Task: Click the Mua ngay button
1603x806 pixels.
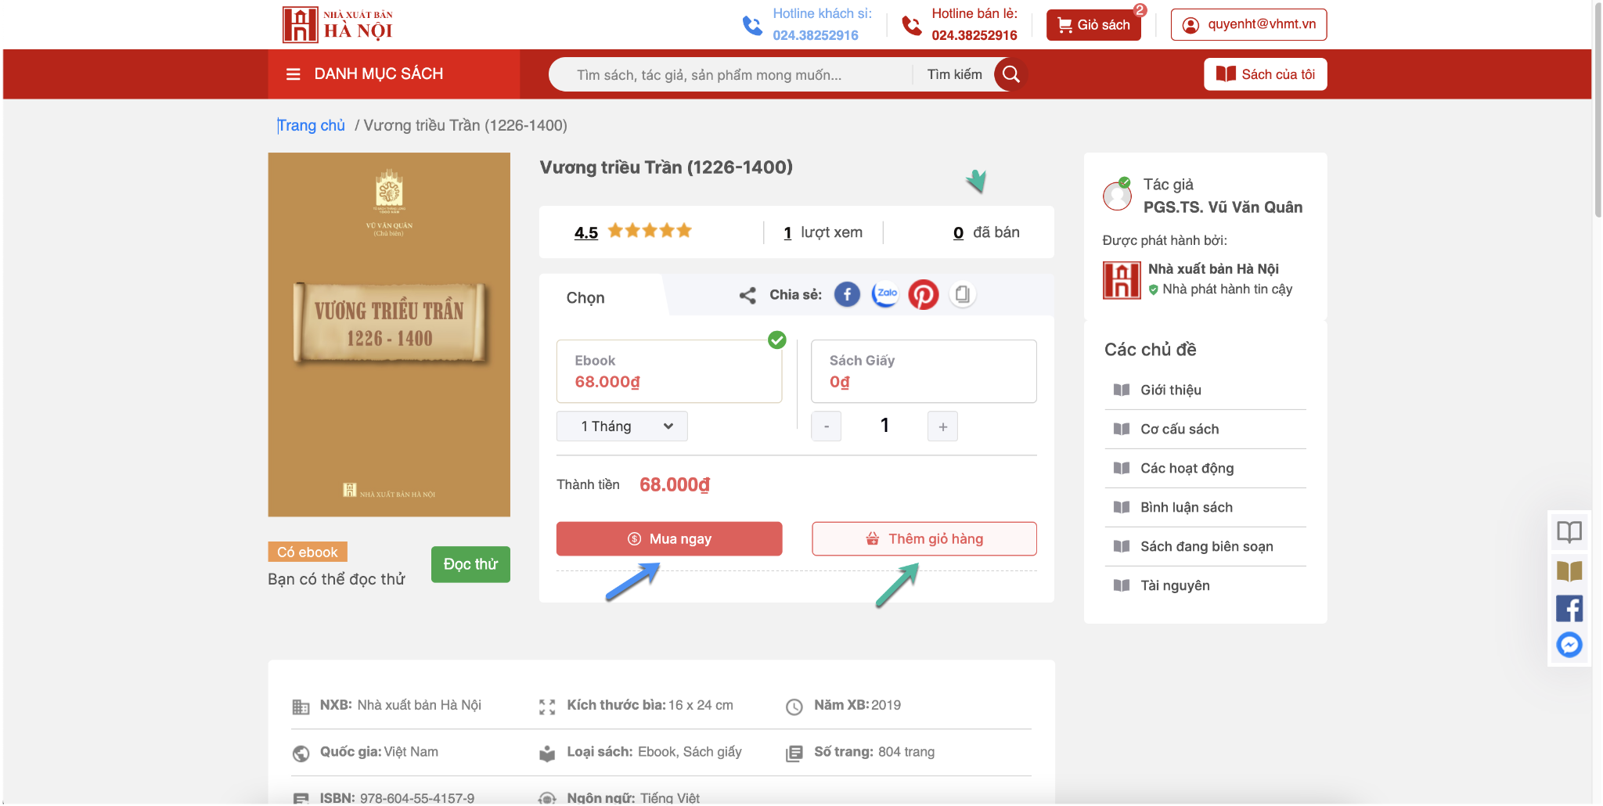Action: [x=669, y=538]
